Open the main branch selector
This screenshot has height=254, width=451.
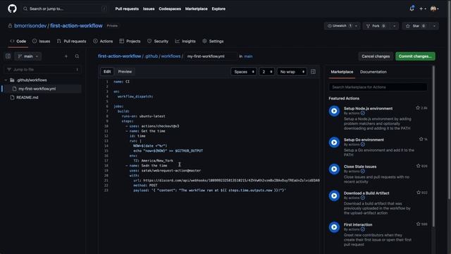28,56
